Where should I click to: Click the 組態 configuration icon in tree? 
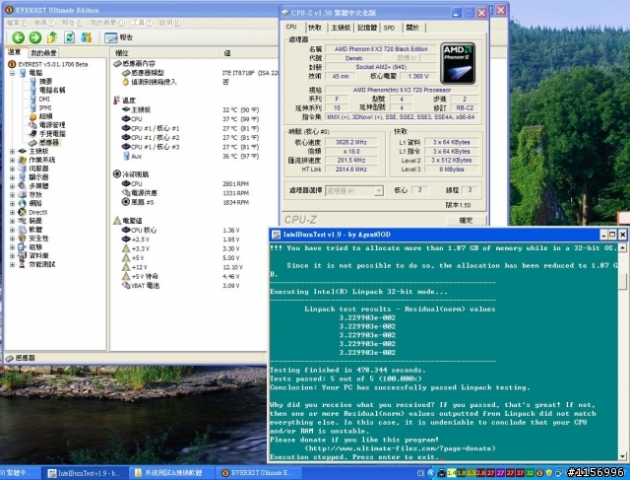point(23,247)
